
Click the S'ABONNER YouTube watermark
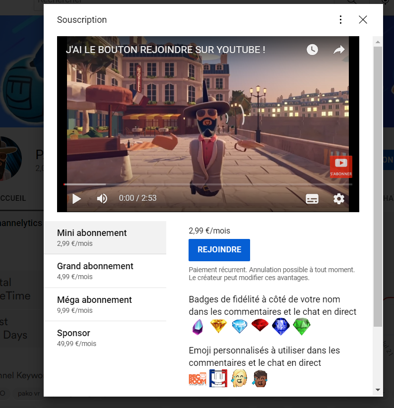341,167
